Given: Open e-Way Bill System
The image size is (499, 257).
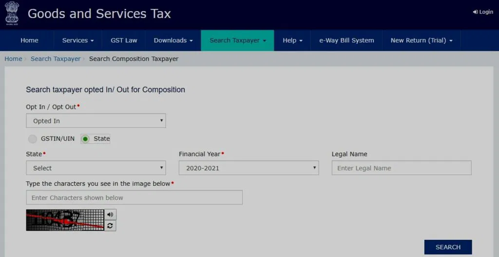Looking at the screenshot, I should [x=346, y=40].
